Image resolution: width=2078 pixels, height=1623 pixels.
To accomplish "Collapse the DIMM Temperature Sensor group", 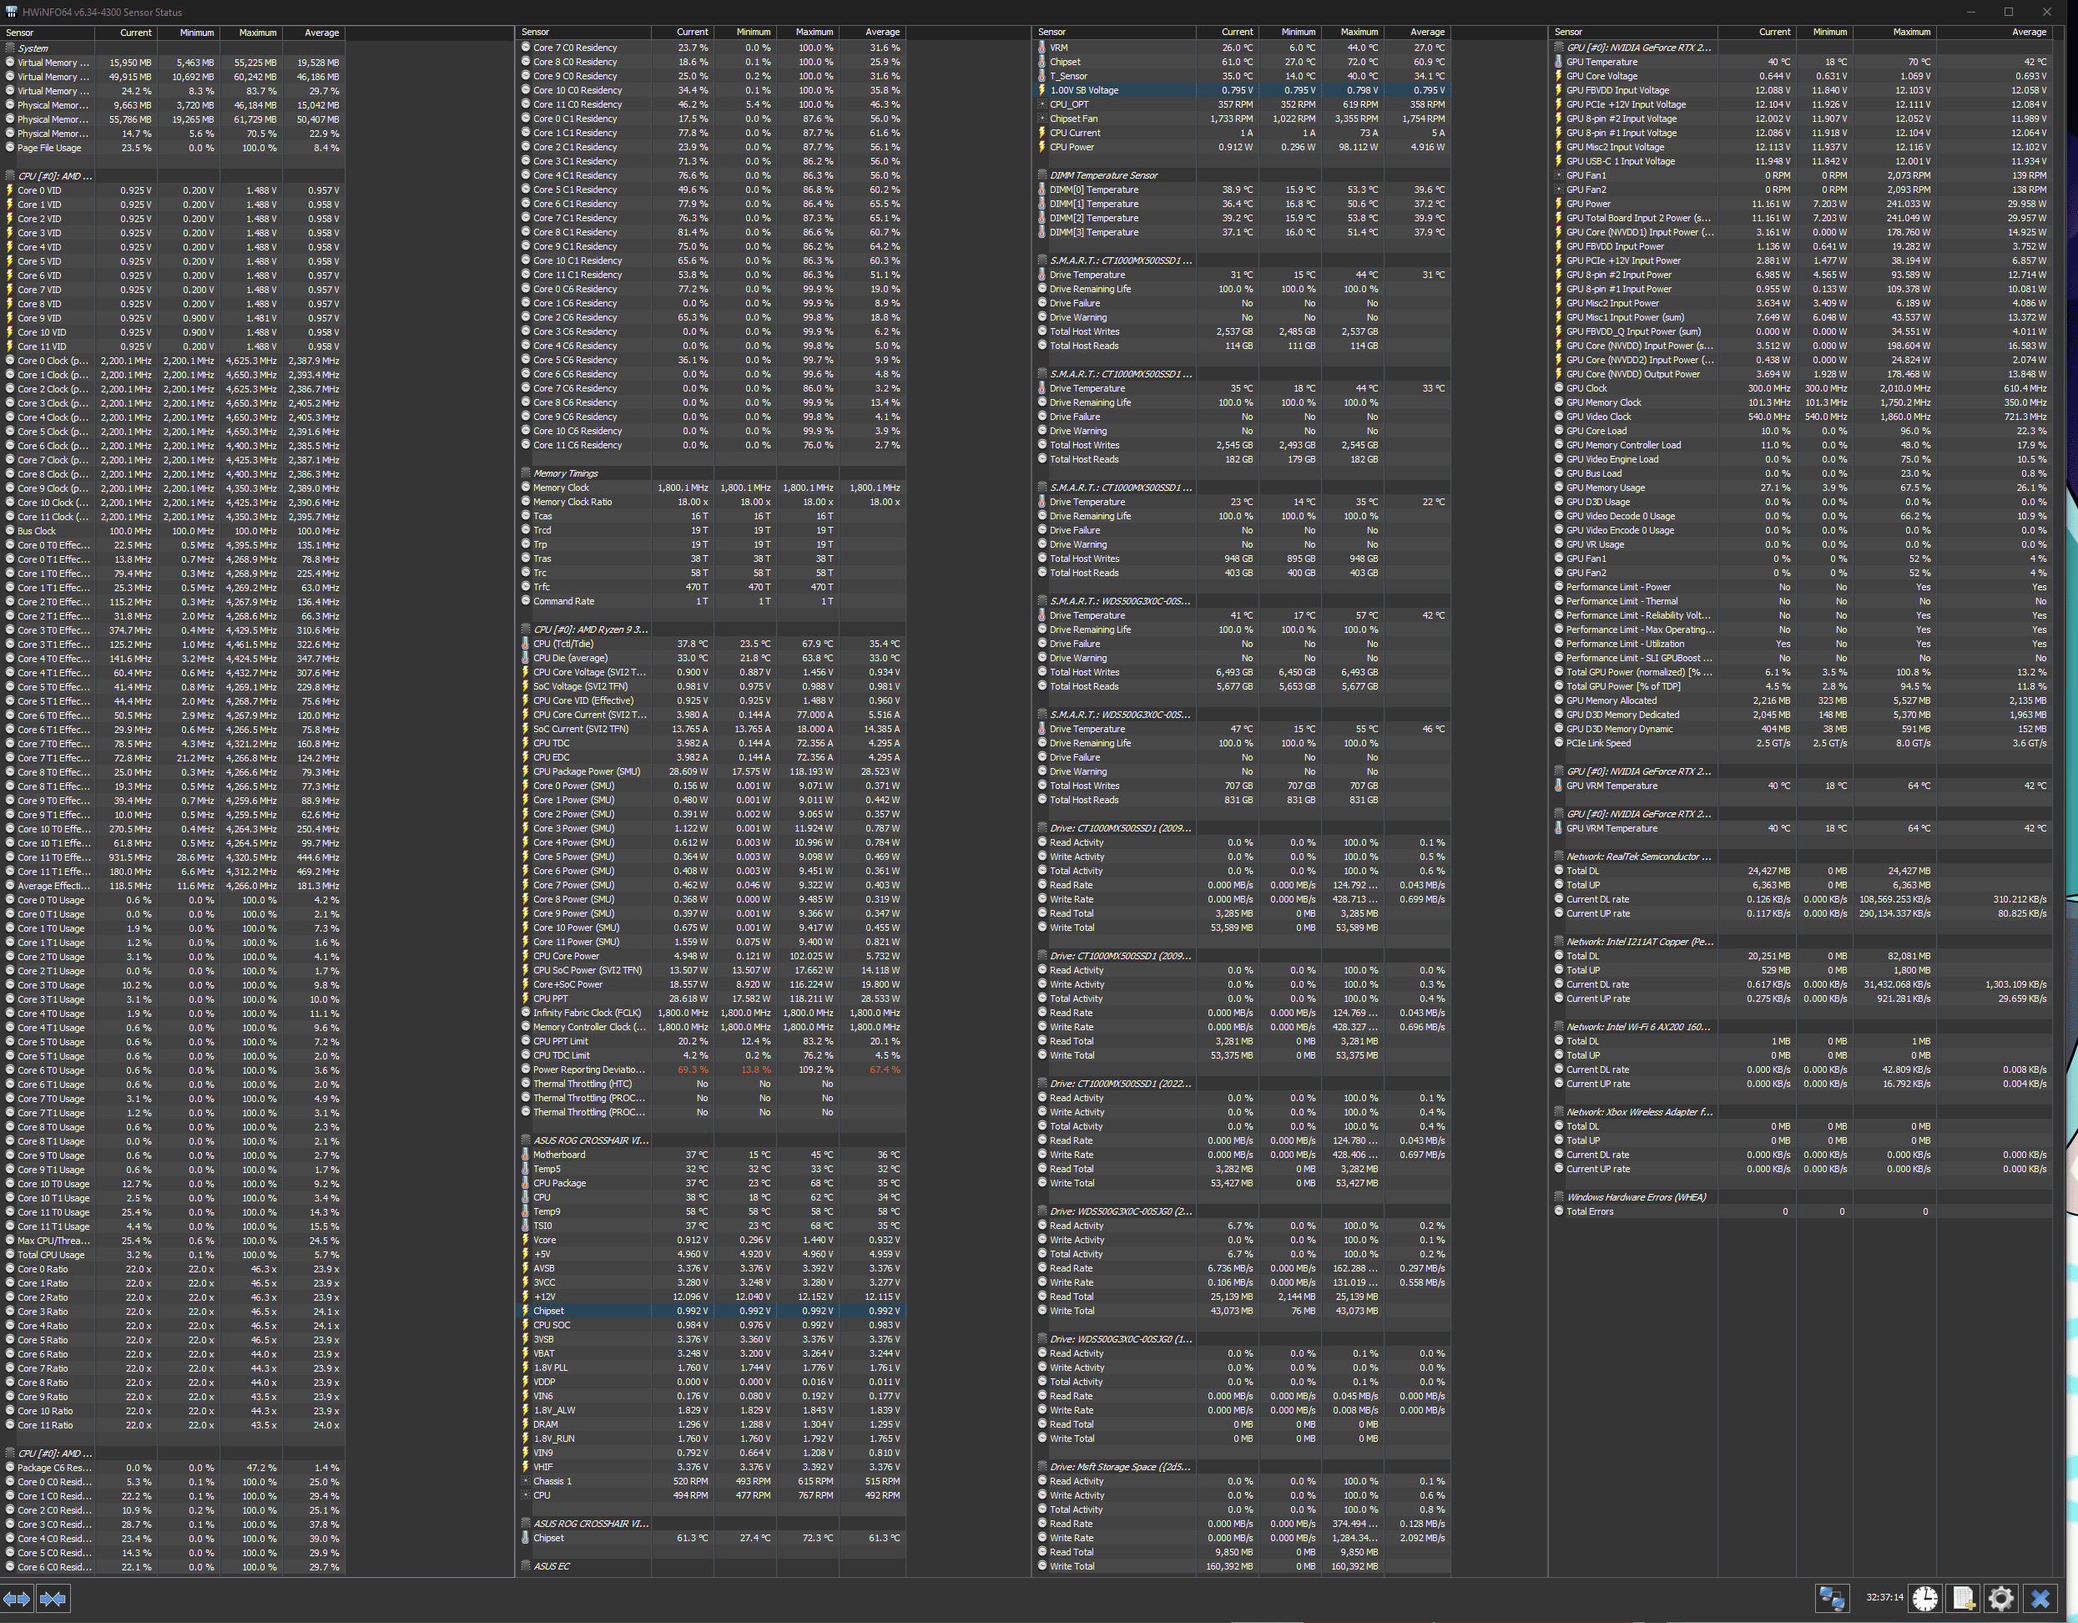I will pyautogui.click(x=1102, y=175).
